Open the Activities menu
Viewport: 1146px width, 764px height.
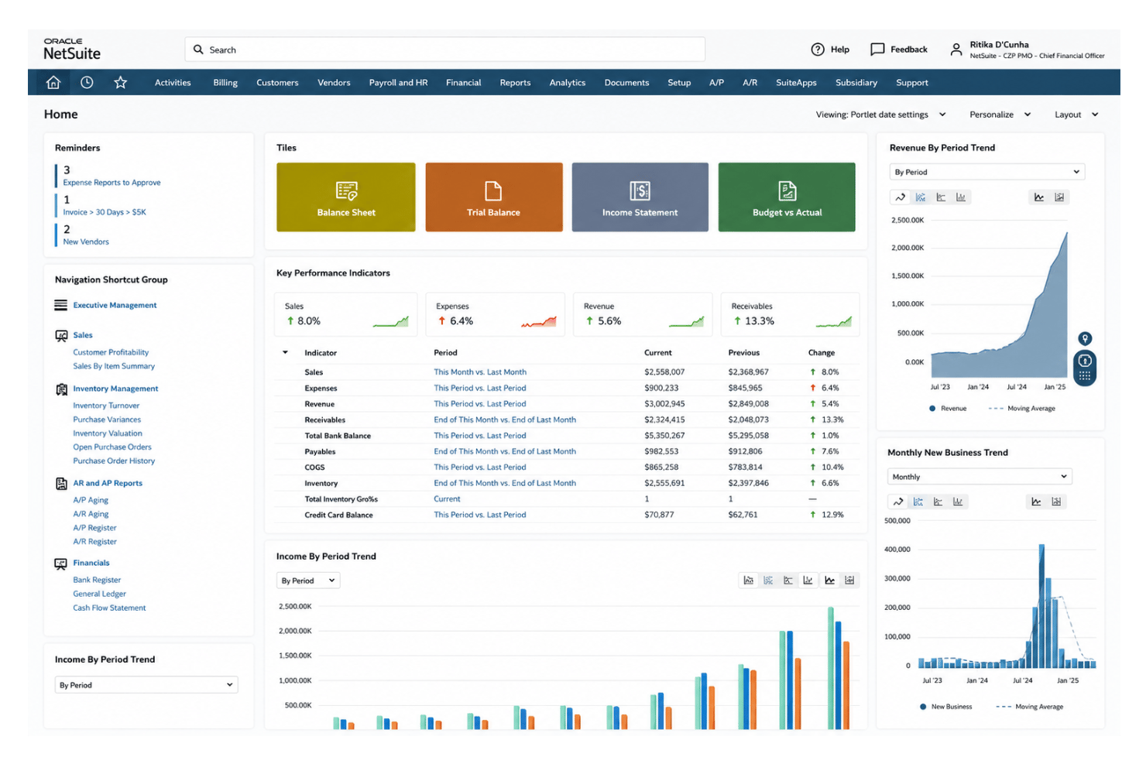pos(173,83)
